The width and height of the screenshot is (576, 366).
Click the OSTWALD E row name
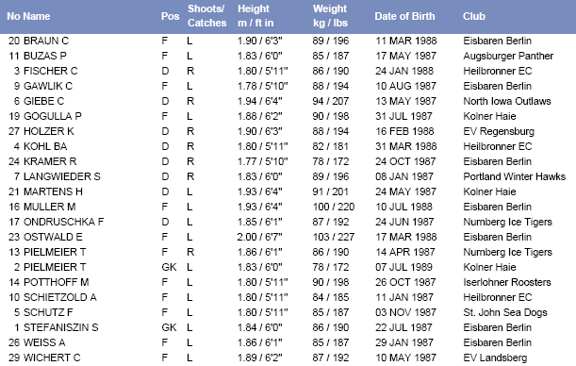[53, 237]
